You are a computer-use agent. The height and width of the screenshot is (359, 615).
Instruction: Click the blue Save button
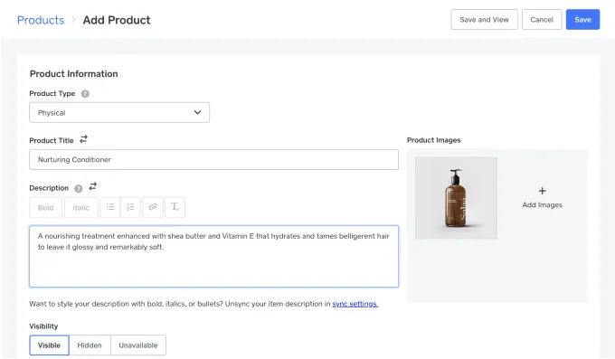[x=582, y=20]
